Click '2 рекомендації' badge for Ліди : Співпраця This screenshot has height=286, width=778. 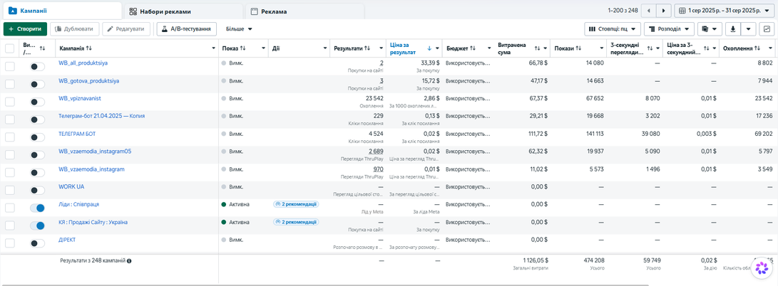click(295, 204)
